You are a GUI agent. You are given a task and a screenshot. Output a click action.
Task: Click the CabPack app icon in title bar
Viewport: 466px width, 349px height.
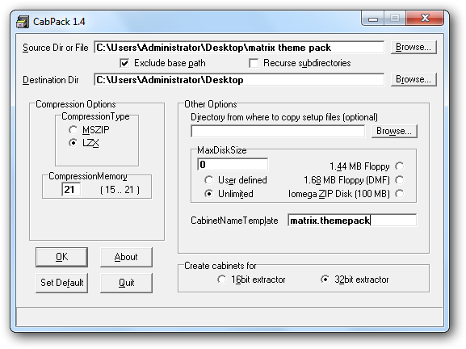click(23, 22)
